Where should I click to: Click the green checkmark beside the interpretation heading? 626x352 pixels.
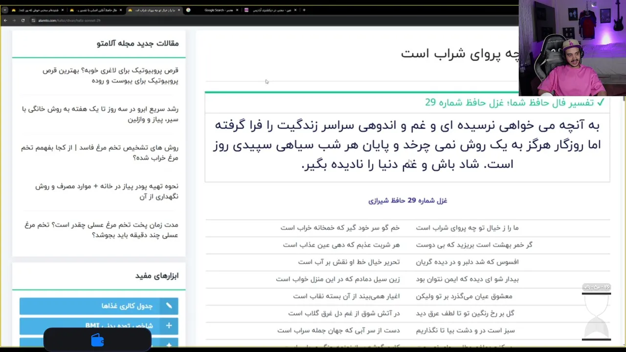601,102
